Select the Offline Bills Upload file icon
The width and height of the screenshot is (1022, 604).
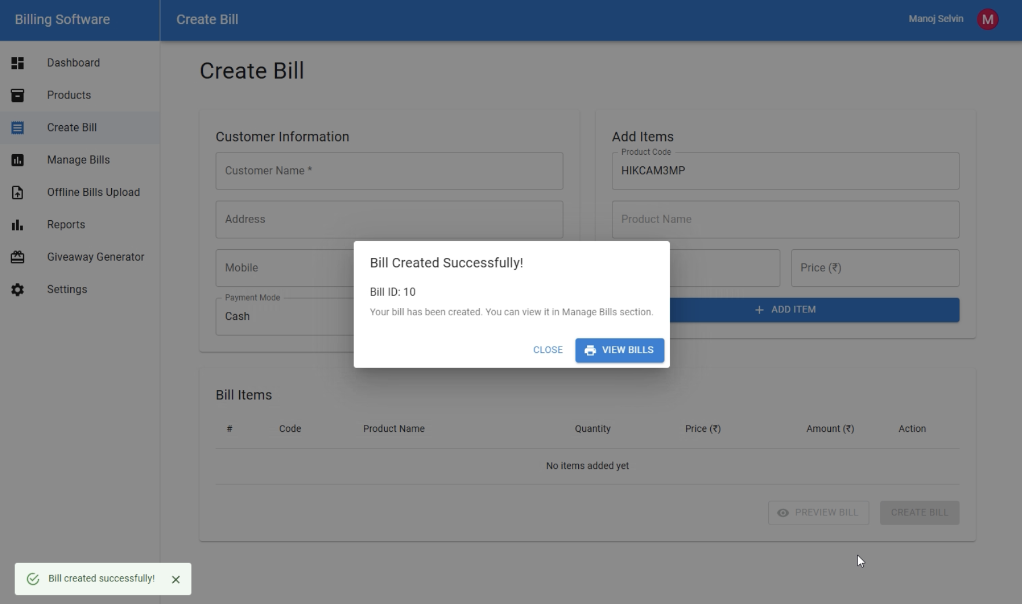point(17,192)
